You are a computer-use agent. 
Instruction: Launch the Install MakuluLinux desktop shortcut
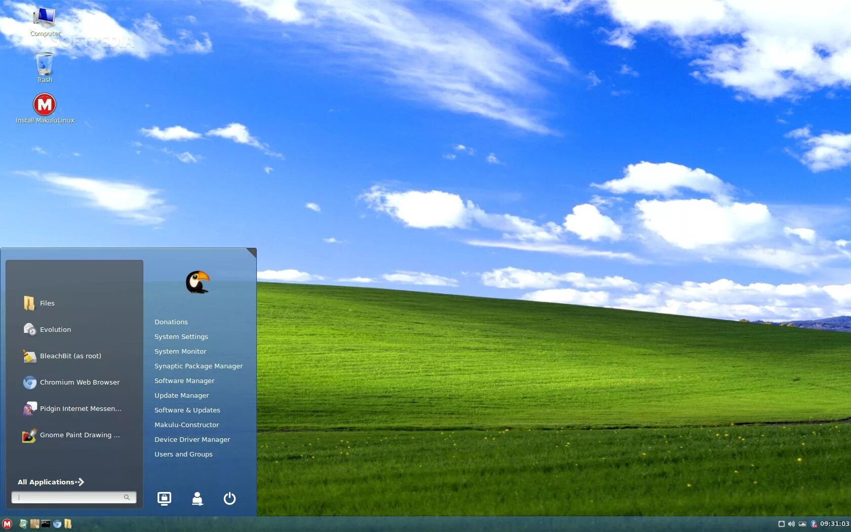[45, 108]
